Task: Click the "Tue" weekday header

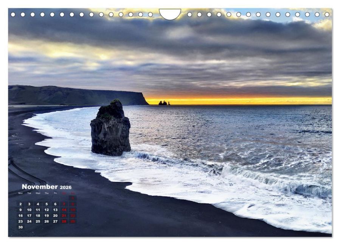Action: 29,193
